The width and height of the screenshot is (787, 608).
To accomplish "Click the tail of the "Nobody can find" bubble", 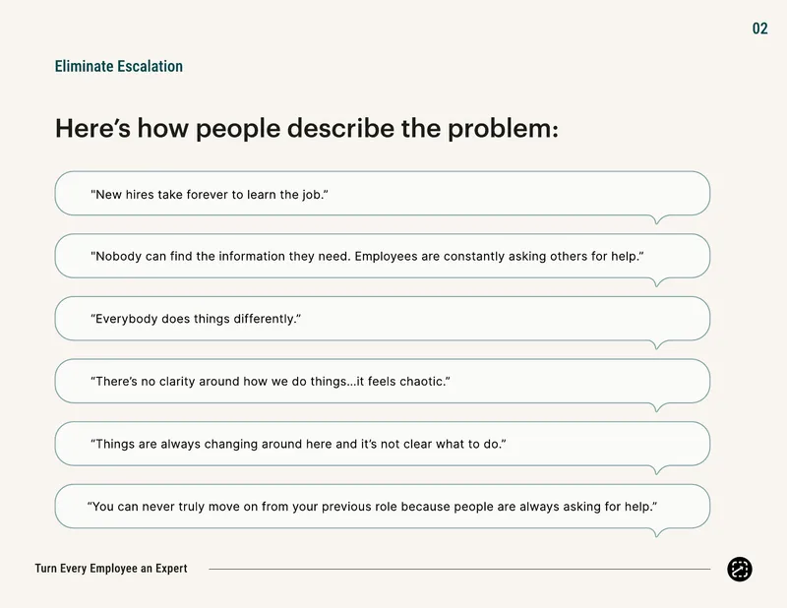I will pyautogui.click(x=656, y=282).
